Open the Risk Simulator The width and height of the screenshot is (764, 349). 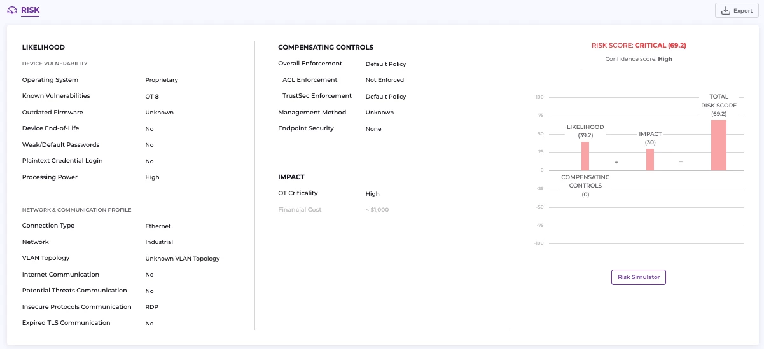(x=638, y=277)
